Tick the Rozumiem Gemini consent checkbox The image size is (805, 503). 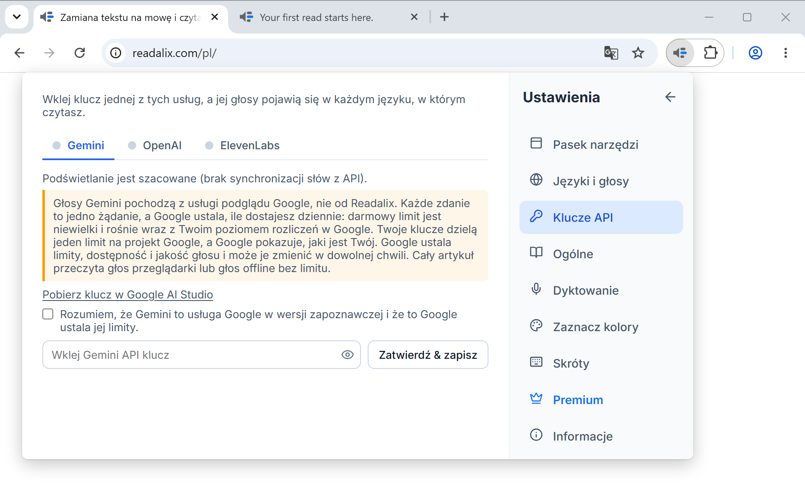tap(48, 314)
